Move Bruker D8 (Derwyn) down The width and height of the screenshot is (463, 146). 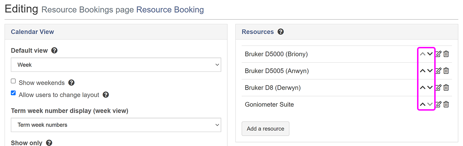(x=430, y=88)
